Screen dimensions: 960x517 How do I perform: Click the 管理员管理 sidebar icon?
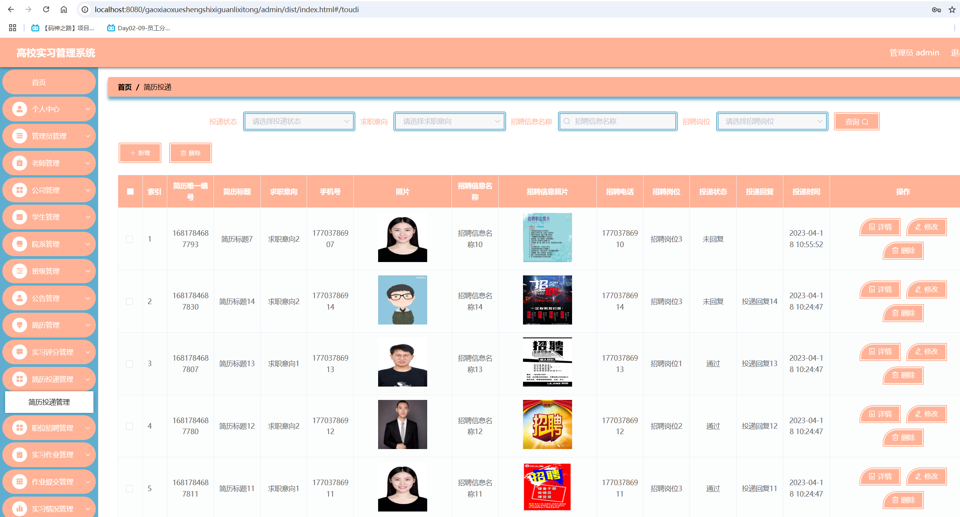point(19,136)
